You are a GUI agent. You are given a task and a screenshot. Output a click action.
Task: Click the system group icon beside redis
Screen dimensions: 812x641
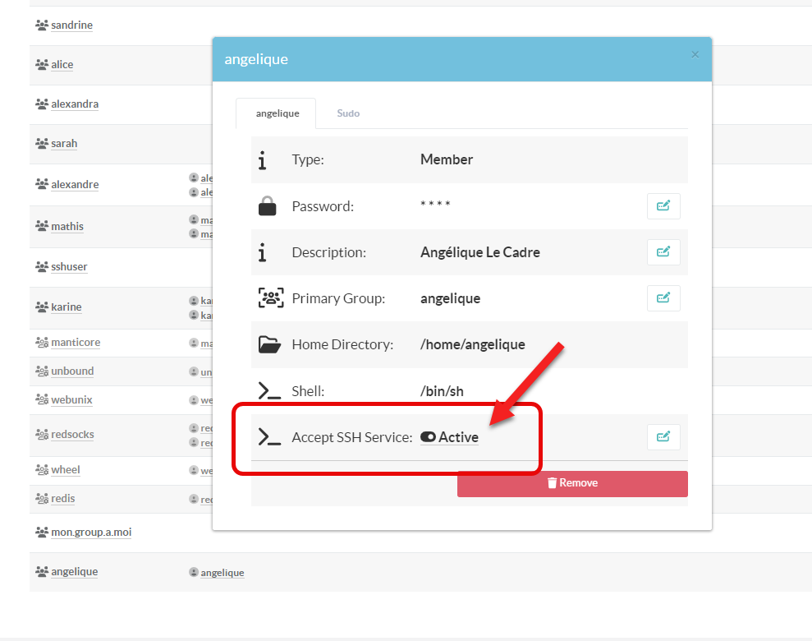pos(42,499)
